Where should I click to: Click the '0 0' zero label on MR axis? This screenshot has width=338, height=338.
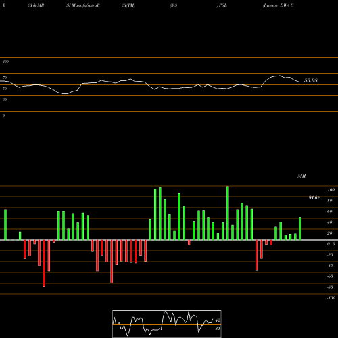click(x=331, y=244)
